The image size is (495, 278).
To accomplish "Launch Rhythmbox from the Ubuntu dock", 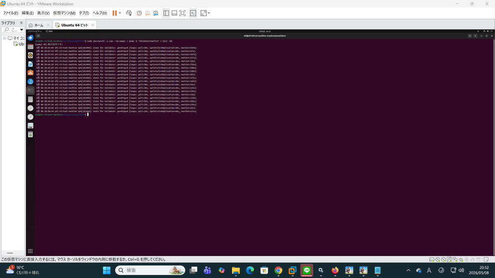I will click(x=31, y=55).
